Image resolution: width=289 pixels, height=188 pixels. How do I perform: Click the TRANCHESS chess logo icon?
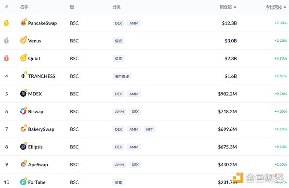(x=23, y=76)
